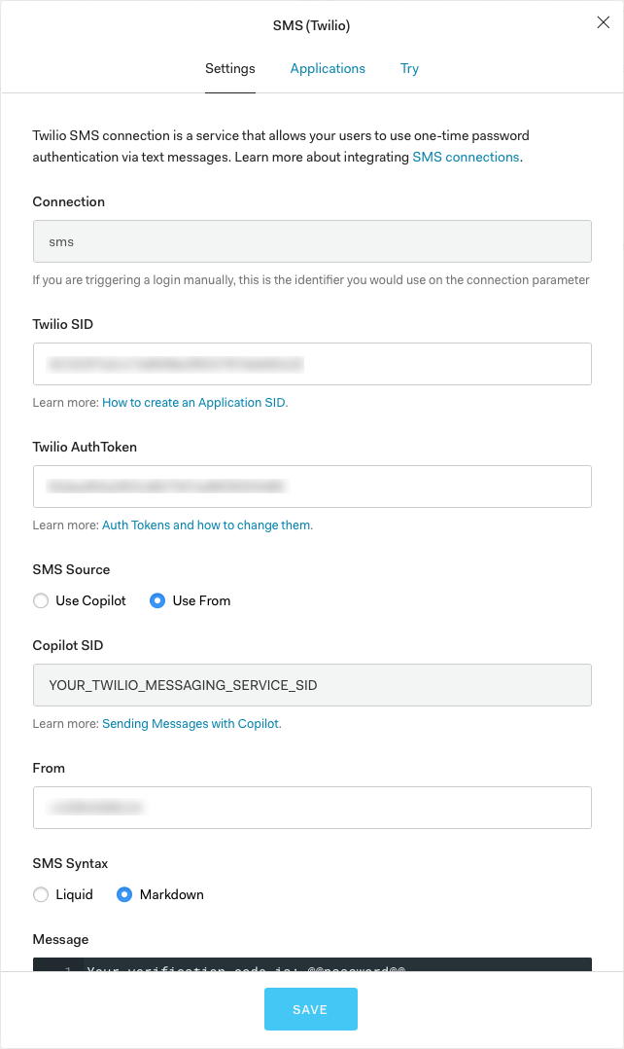
Task: Open Sending Messages with Copilot link
Action: coord(191,724)
